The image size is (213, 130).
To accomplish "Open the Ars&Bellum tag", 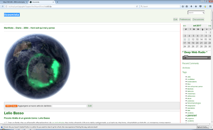I will (x=191, y=79).
